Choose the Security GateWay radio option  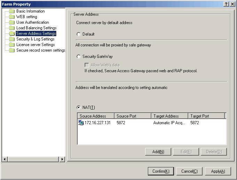click(79, 57)
